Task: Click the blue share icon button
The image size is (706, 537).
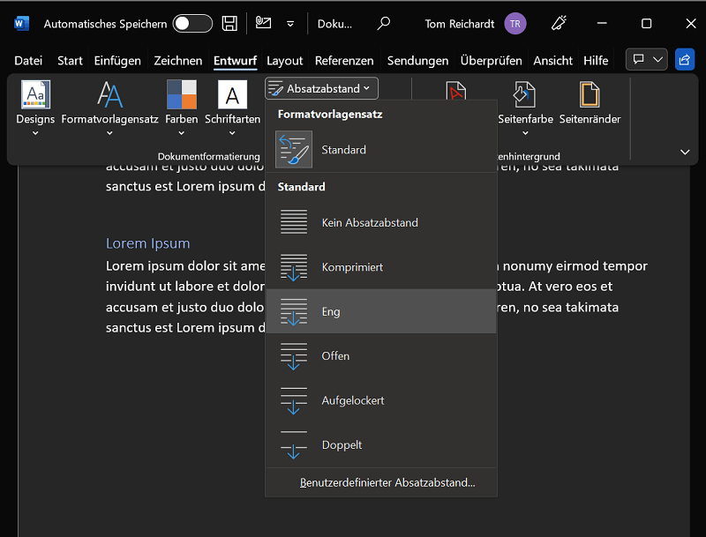Action: pos(685,59)
